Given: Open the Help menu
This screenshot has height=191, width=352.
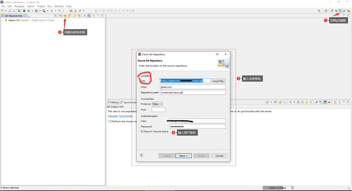Looking at the screenshot, I should (x=69, y=6).
